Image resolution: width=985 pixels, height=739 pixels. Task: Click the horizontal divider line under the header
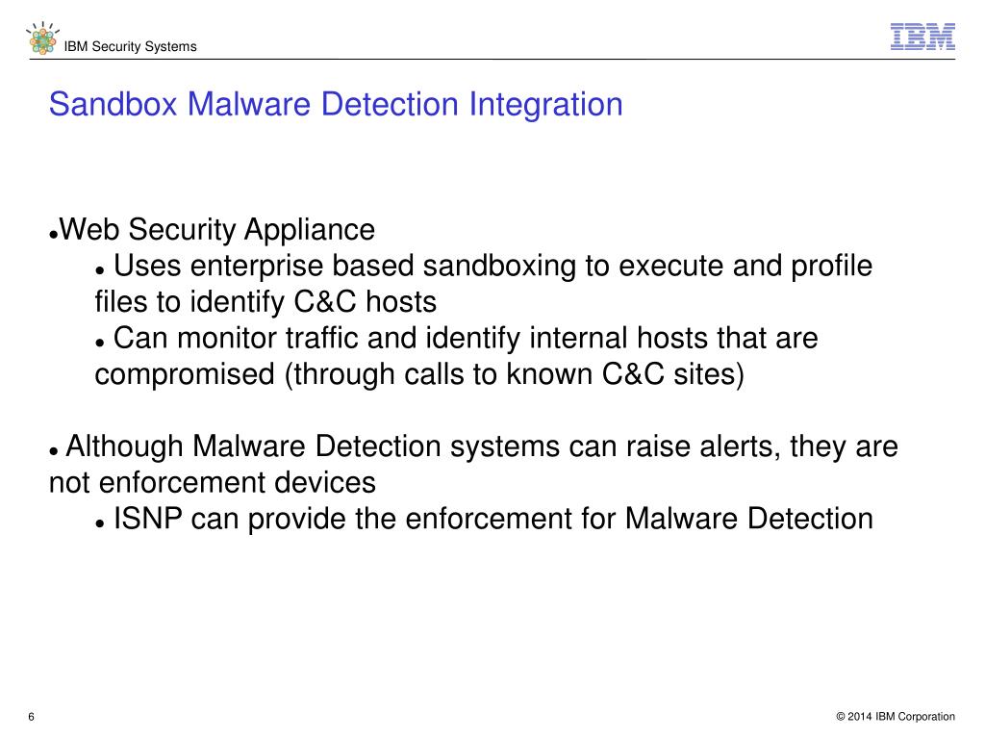[x=492, y=60]
